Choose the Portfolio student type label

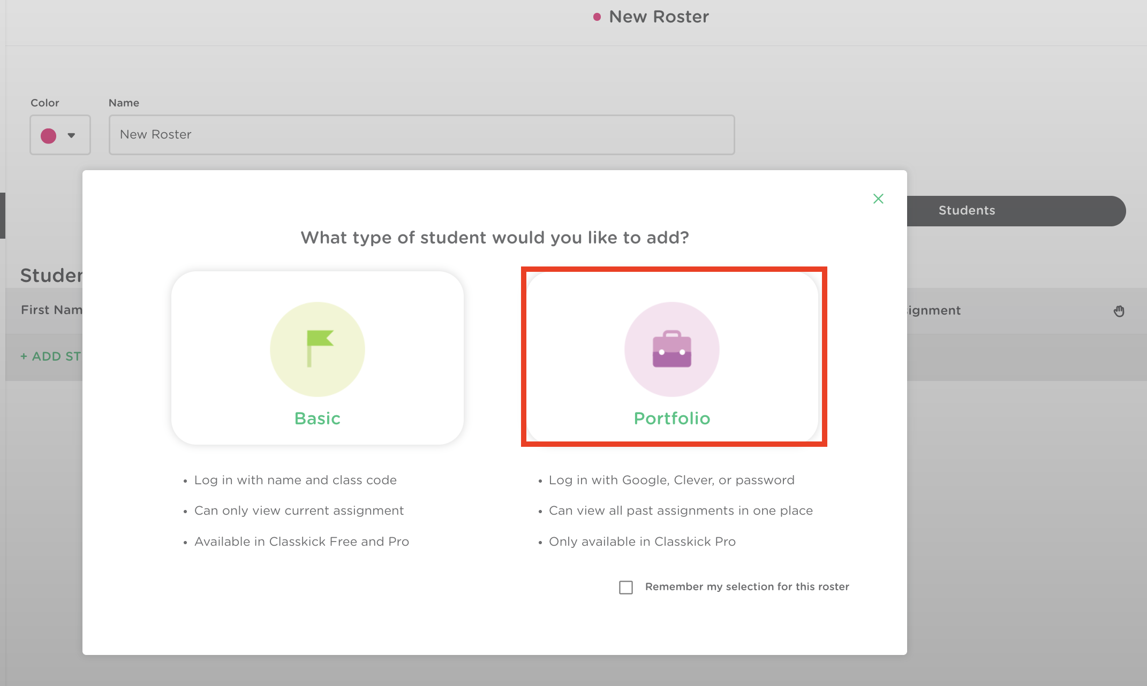[671, 418]
